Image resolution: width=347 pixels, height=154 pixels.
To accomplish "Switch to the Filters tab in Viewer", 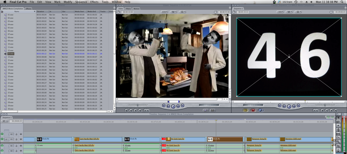I will pos(128,8).
